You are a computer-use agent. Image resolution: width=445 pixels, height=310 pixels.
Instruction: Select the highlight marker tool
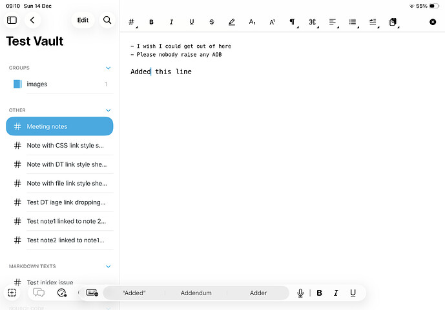coord(232,22)
